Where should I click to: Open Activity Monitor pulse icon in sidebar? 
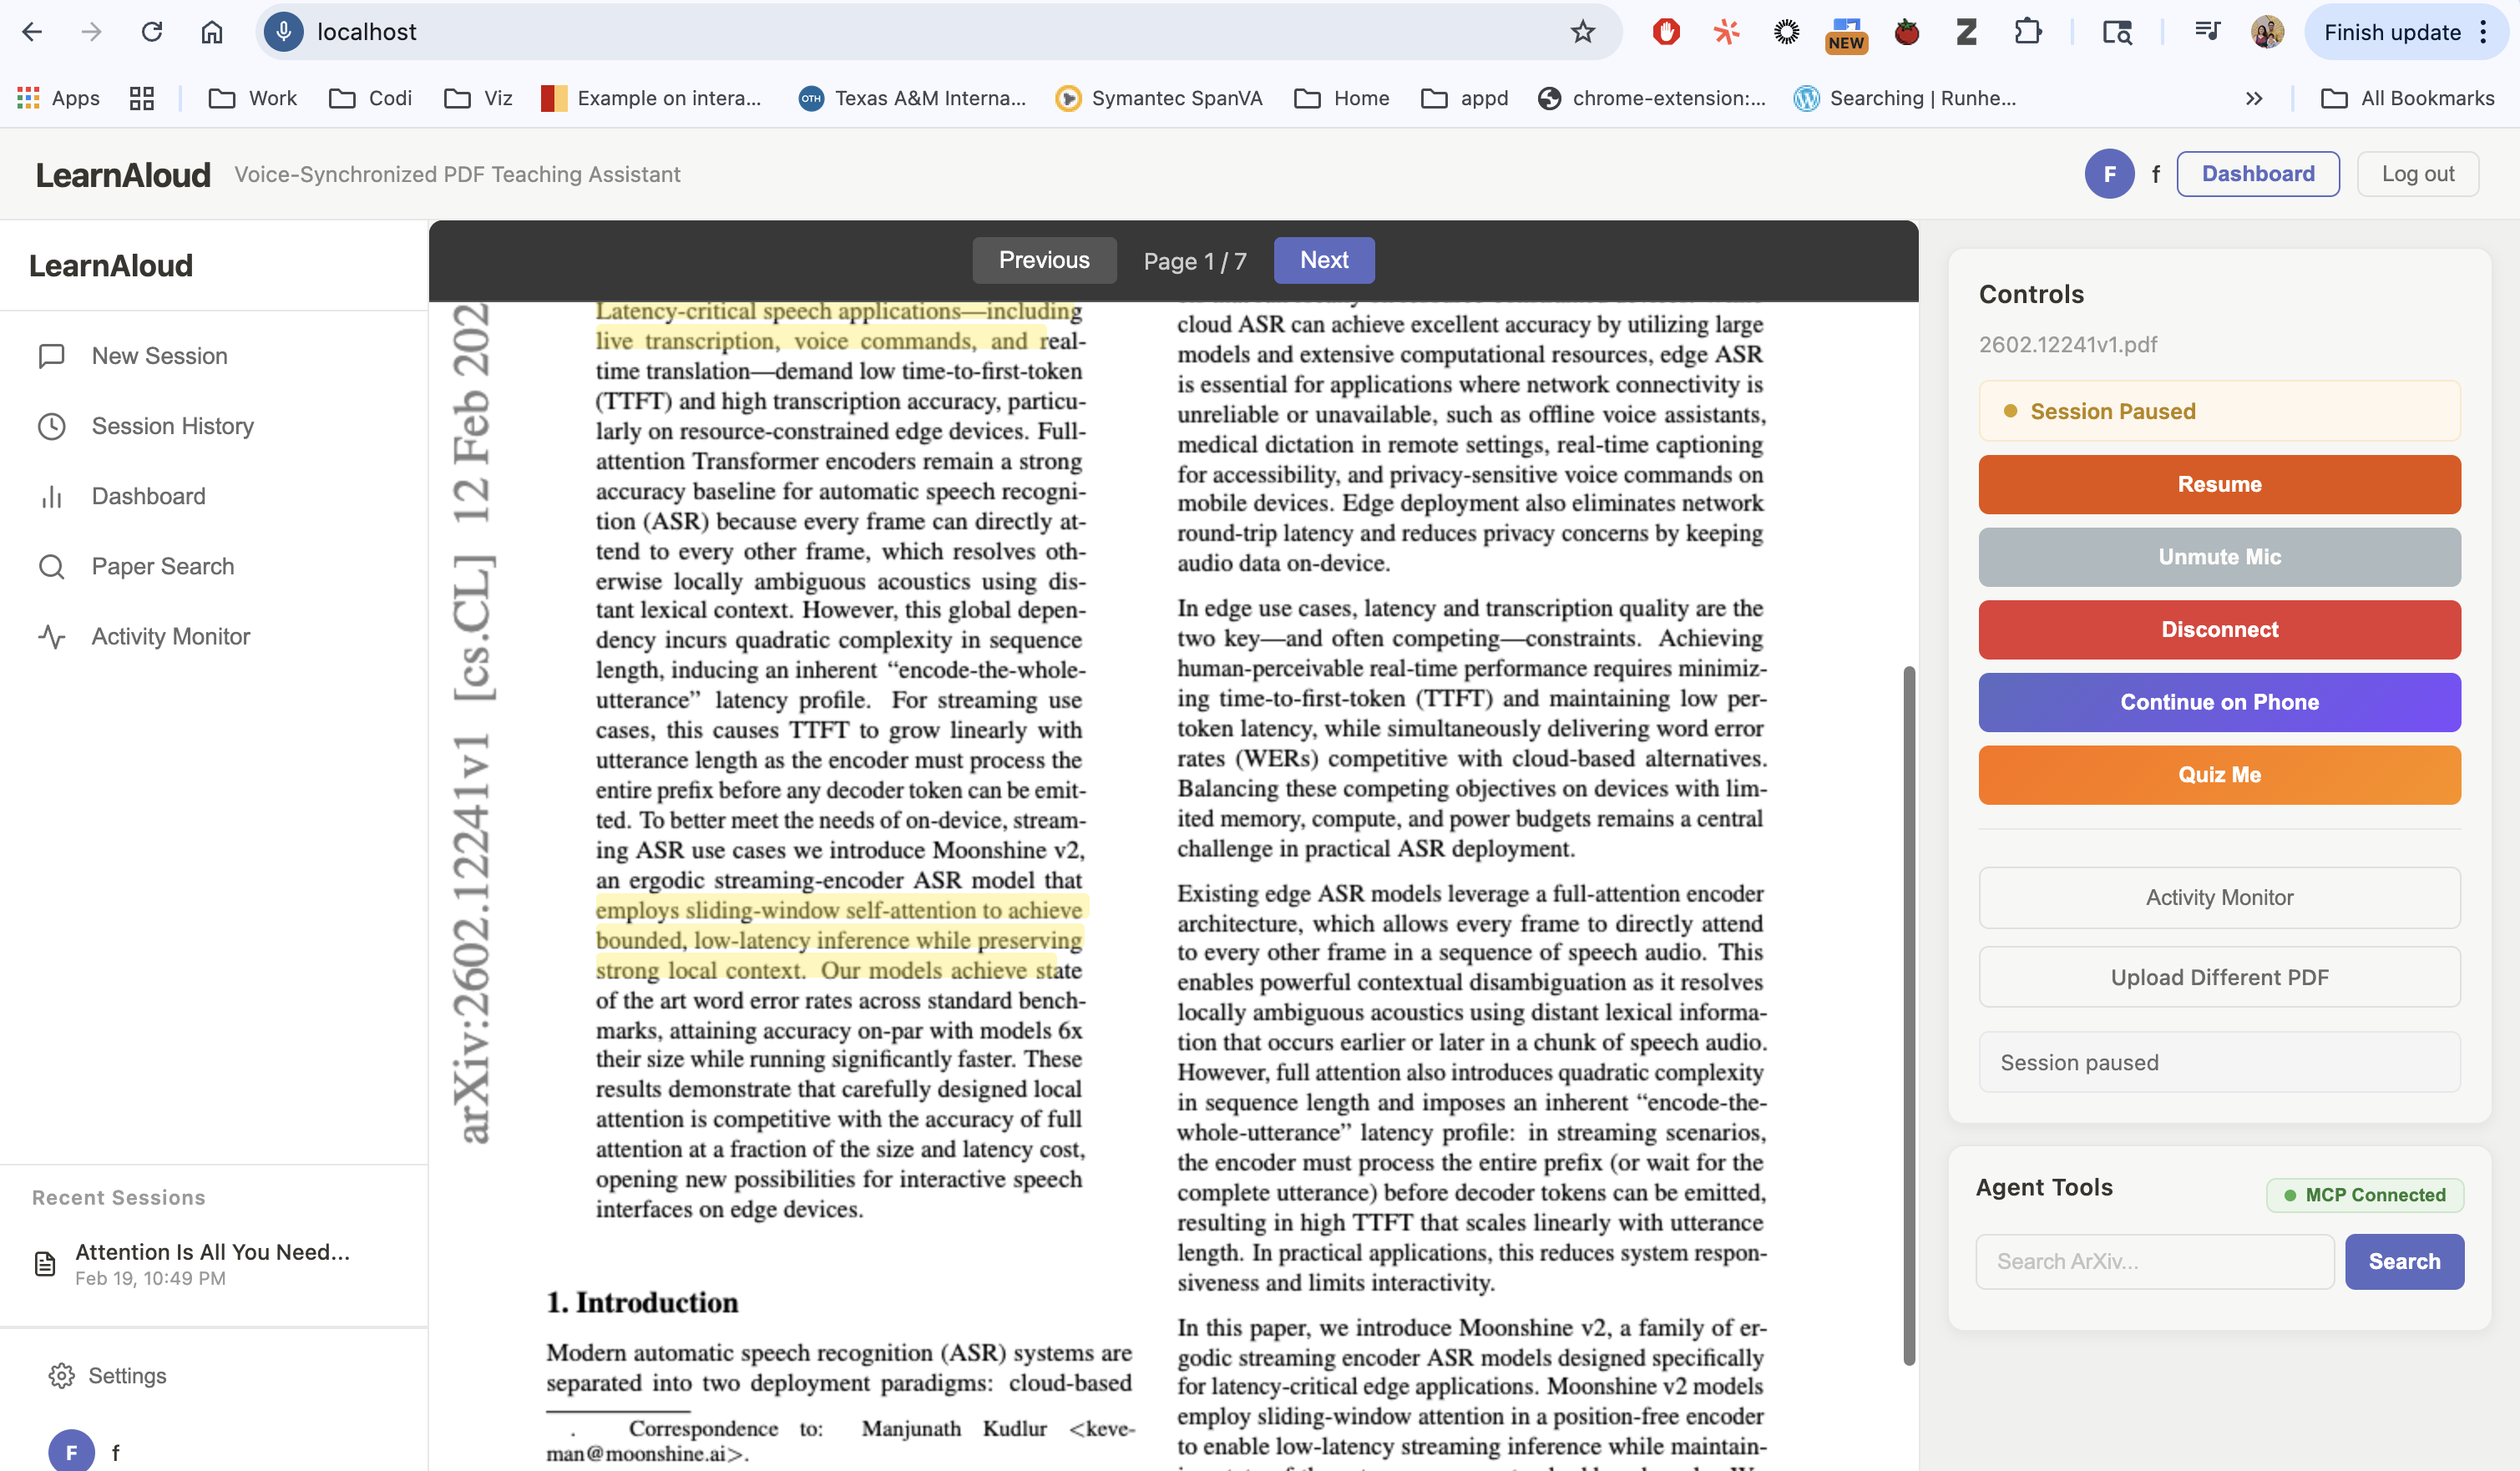(51, 636)
